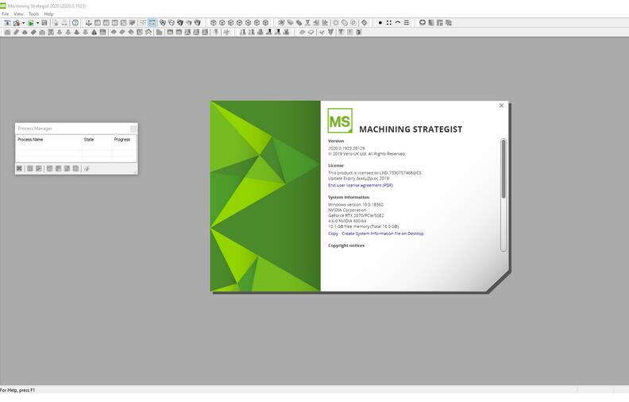This screenshot has width=629, height=402.
Task: Open the File menu
Action: [x=6, y=14]
